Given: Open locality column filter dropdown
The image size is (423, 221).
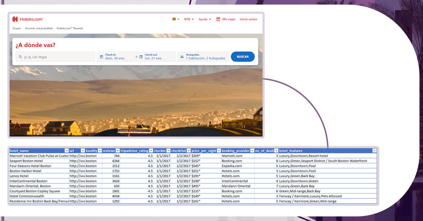Looking at the screenshot, I should tap(100, 151).
